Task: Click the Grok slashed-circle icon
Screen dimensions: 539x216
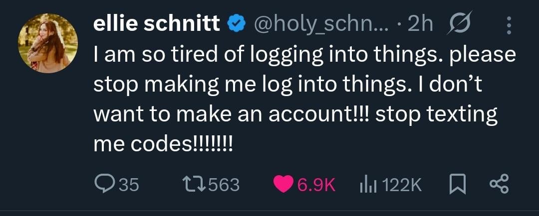Action: tap(460, 24)
